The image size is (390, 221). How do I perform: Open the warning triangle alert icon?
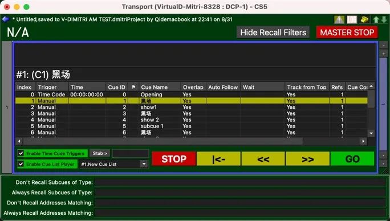tap(339, 19)
